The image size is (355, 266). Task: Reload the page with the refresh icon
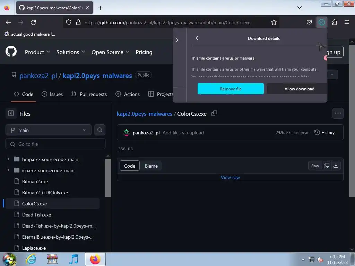33,23
